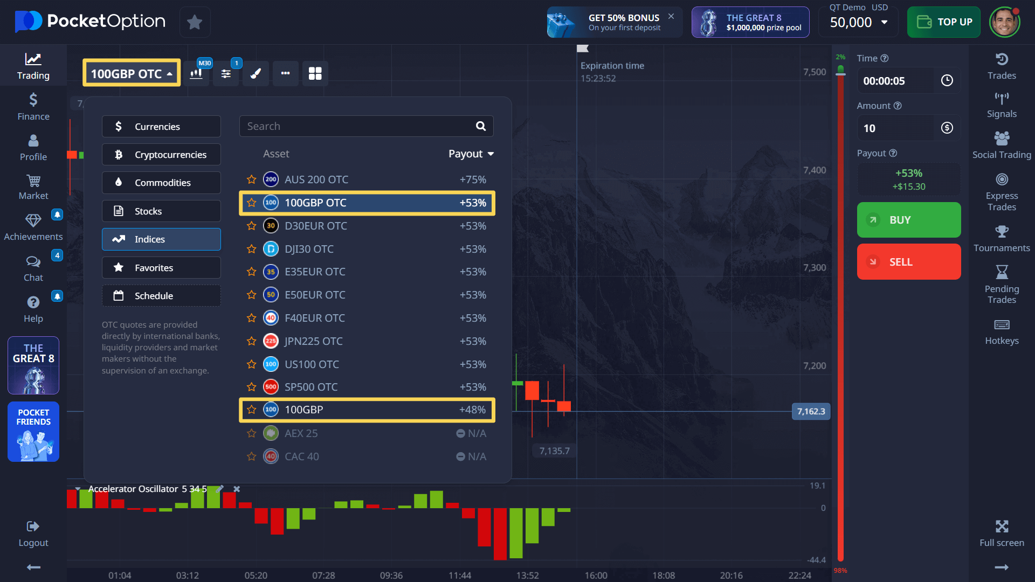This screenshot has width=1035, height=582.
Task: Click the favorites star icon in header
Action: point(195,22)
